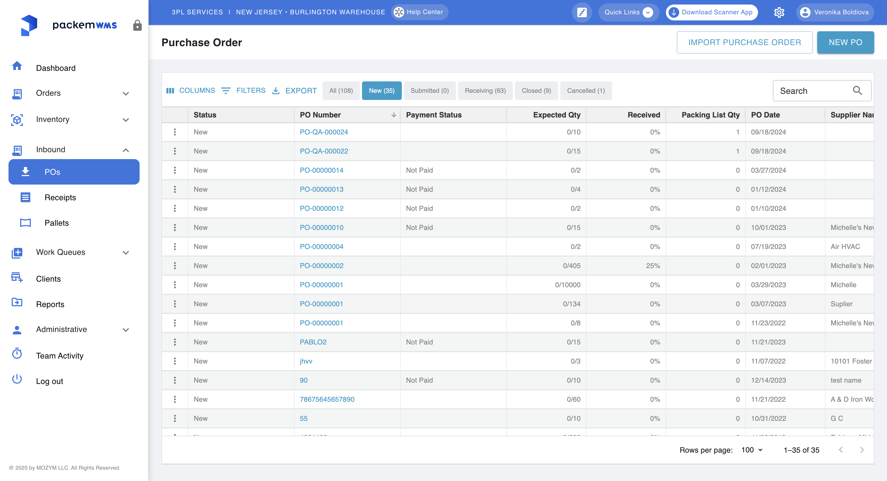Switch to Receiving (63) tab

(x=485, y=90)
